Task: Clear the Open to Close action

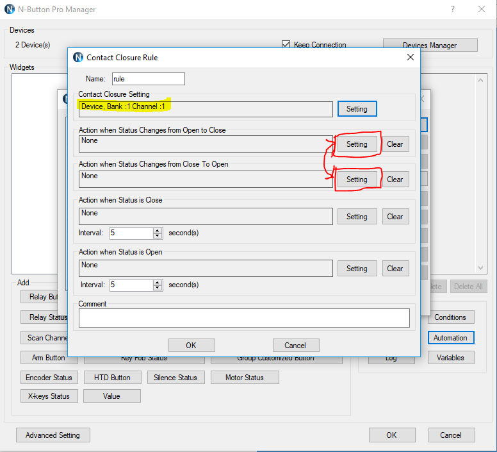Action: coord(395,144)
